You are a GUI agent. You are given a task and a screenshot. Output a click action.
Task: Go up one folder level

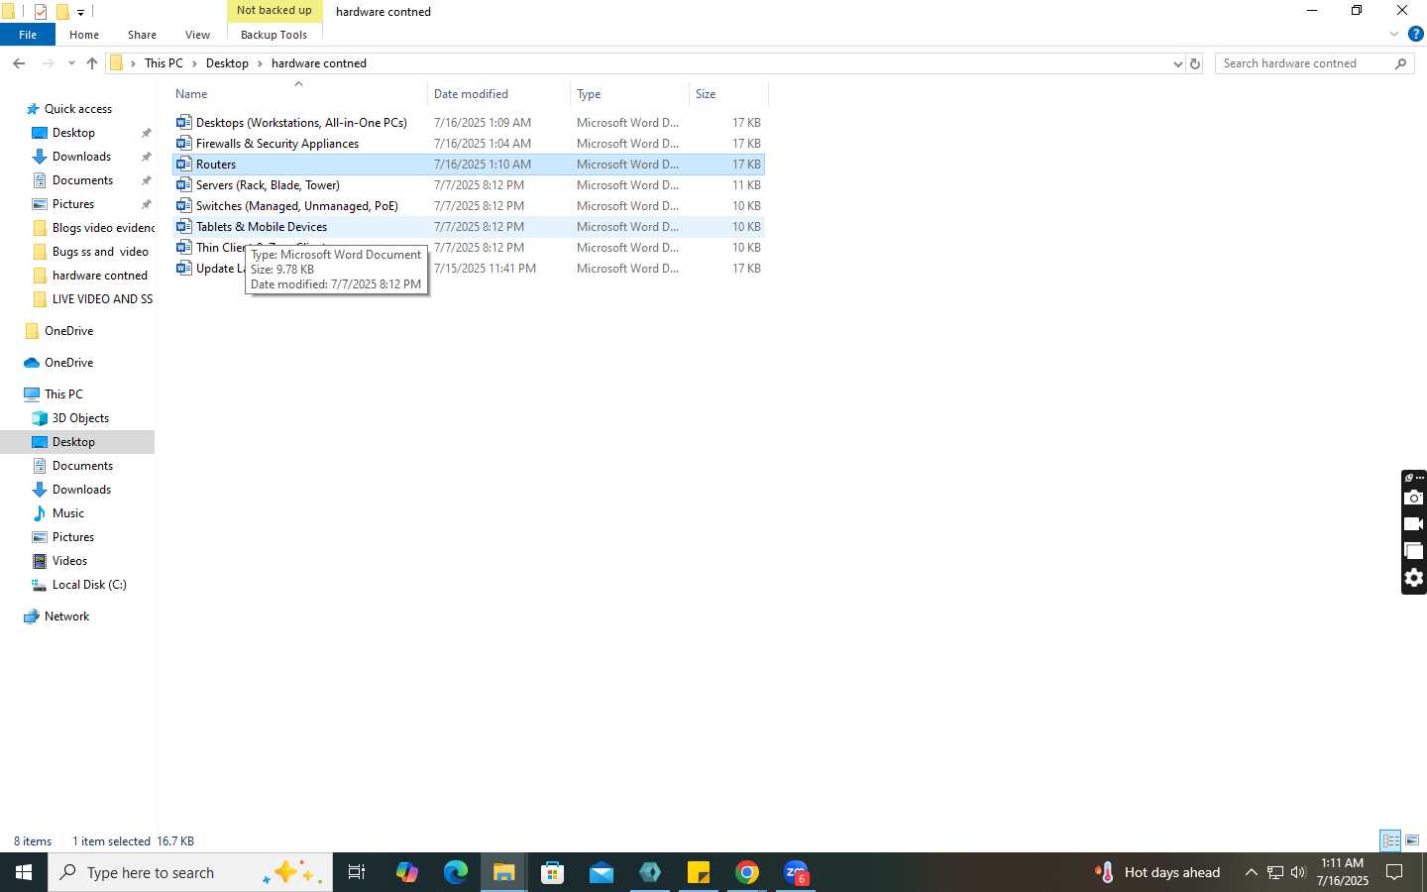[x=92, y=63]
